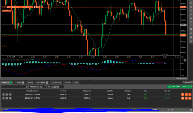
Task: Sort by Quantity column header
Action: 110,91
